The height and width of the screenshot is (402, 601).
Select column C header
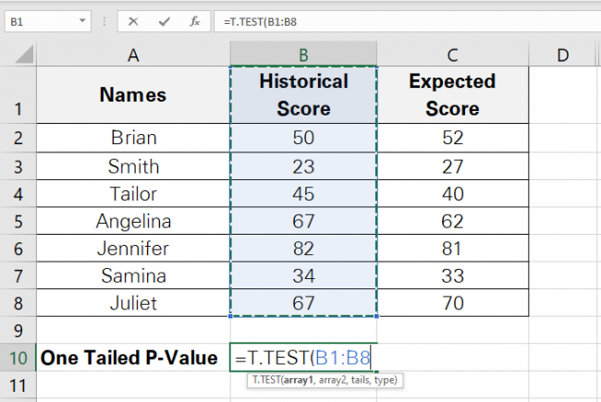(x=452, y=55)
